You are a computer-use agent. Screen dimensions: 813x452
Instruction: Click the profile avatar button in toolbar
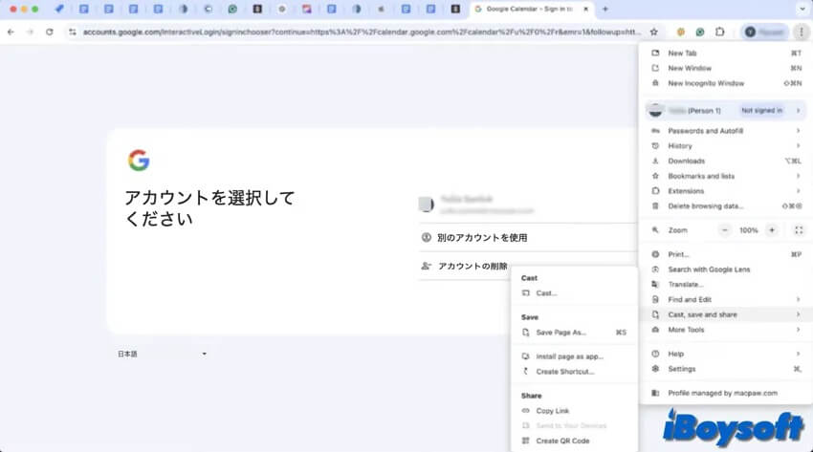pyautogui.click(x=764, y=32)
